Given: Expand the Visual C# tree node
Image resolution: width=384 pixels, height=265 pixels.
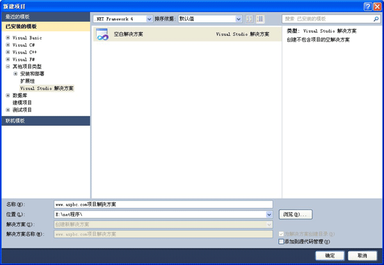Looking at the screenshot, I should coord(8,45).
